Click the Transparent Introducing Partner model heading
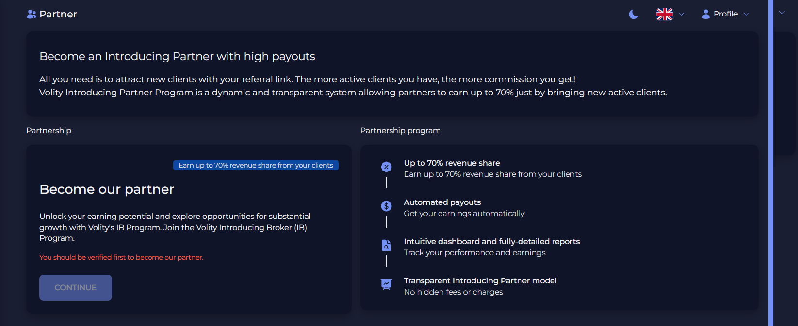Viewport: 798px width, 326px height. pyautogui.click(x=480, y=280)
